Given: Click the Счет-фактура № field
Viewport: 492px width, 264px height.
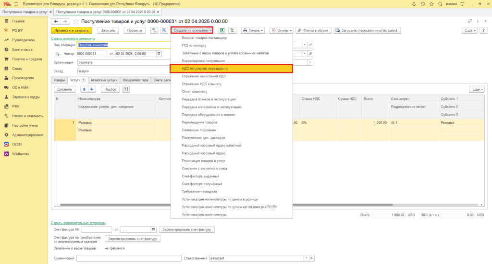Looking at the screenshot, I should [96, 229].
